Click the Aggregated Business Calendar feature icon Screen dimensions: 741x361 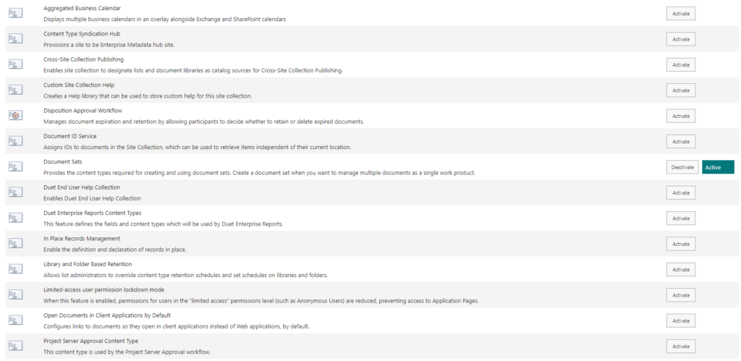[16, 14]
